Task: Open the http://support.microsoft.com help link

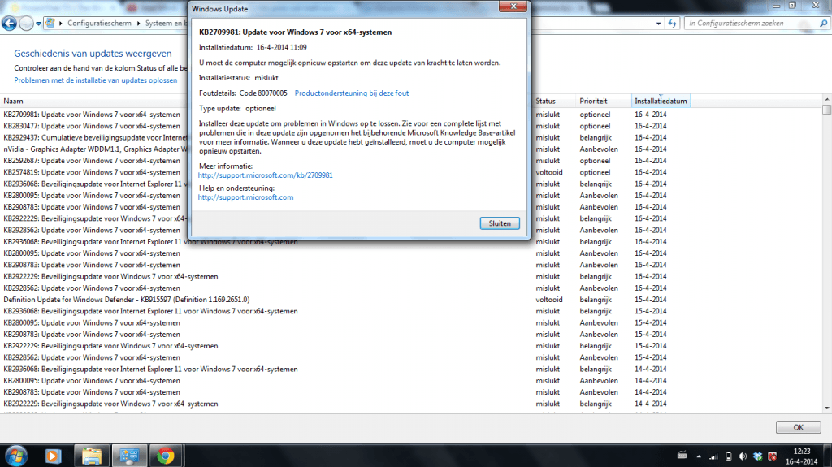Action: 245,197
